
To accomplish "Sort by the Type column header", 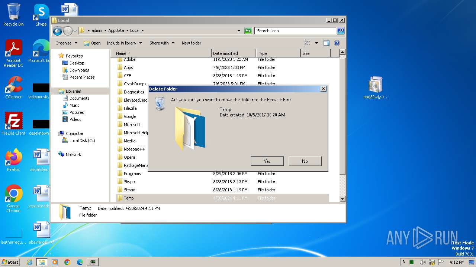I will point(278,53).
